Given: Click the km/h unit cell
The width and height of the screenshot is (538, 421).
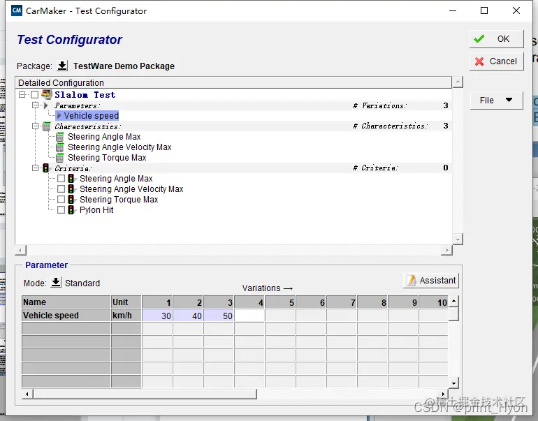Looking at the screenshot, I should coord(126,316).
